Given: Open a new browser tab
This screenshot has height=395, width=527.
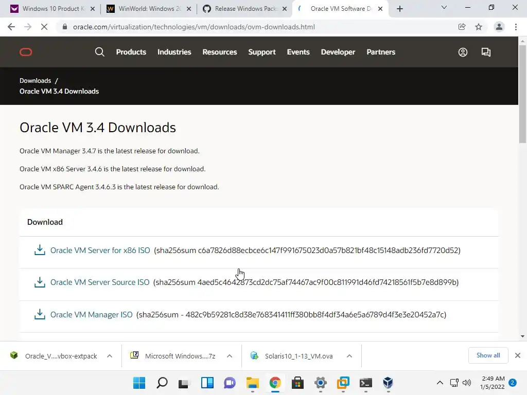Looking at the screenshot, I should (399, 9).
